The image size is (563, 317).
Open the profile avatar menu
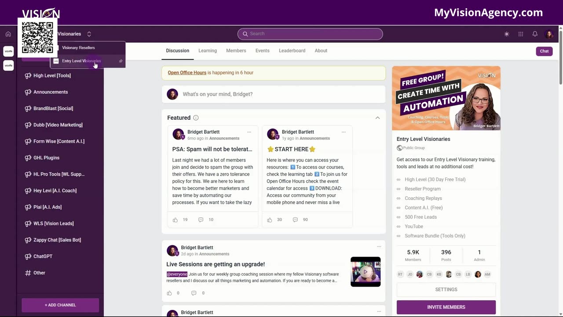tap(549, 34)
